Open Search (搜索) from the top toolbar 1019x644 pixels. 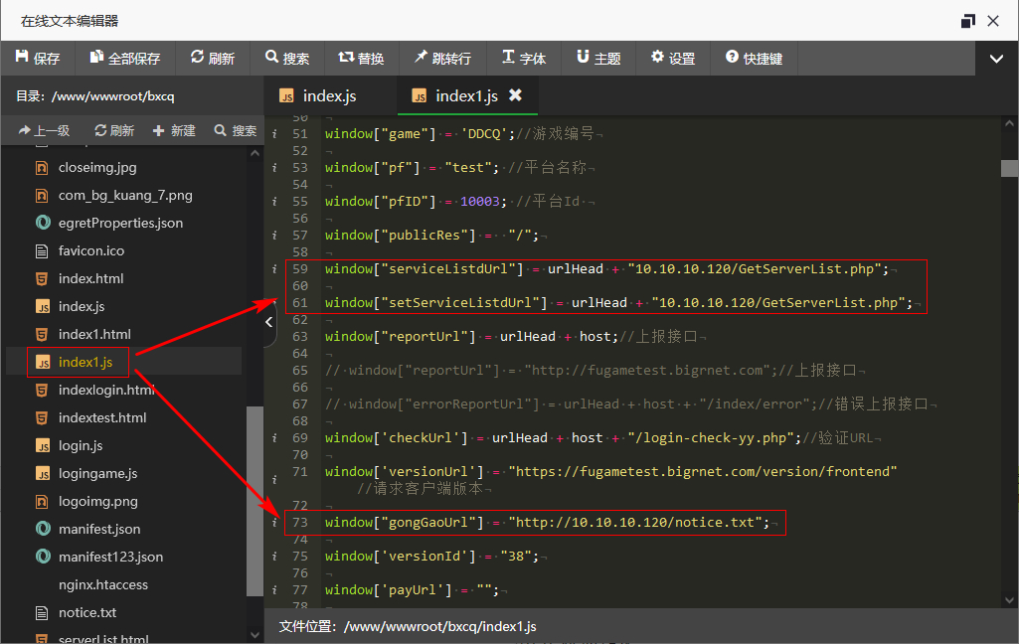pos(287,59)
